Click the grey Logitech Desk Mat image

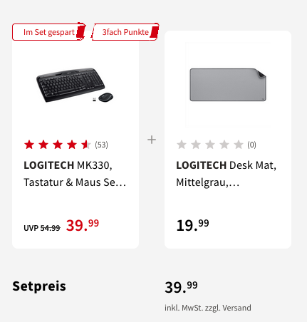click(228, 85)
